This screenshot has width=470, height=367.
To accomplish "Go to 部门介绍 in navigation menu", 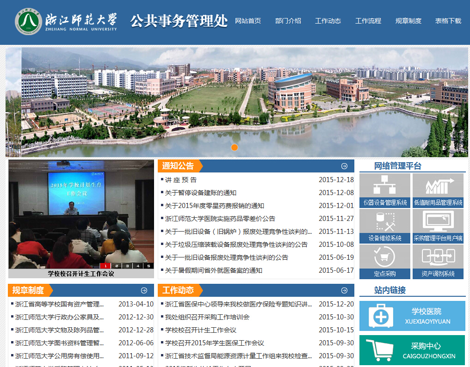I will click(x=288, y=21).
